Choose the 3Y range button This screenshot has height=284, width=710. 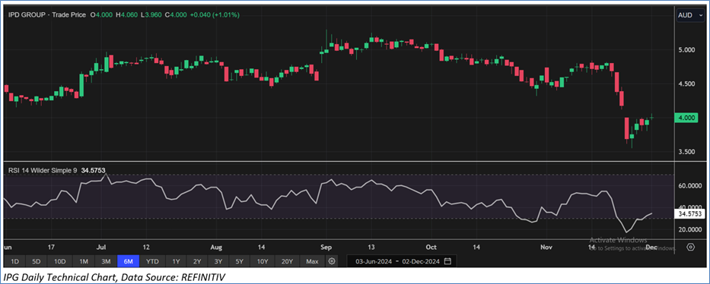218,261
